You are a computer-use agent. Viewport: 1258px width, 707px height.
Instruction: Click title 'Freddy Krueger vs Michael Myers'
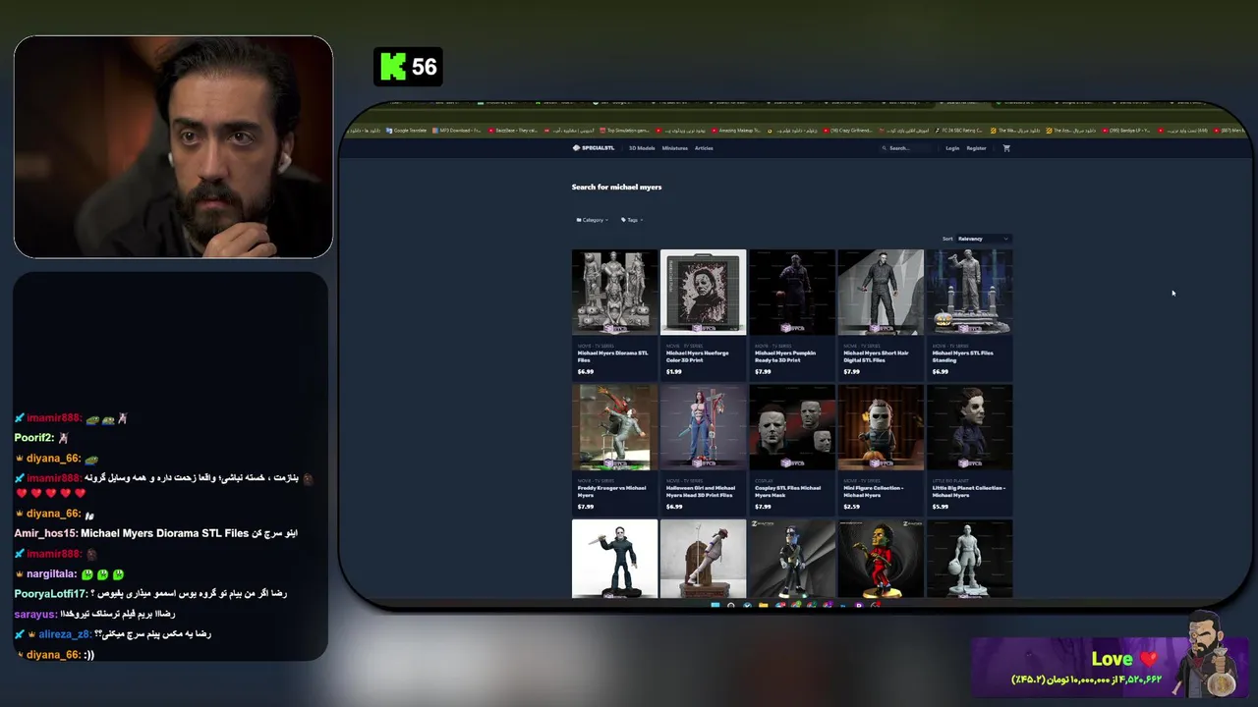click(x=611, y=492)
